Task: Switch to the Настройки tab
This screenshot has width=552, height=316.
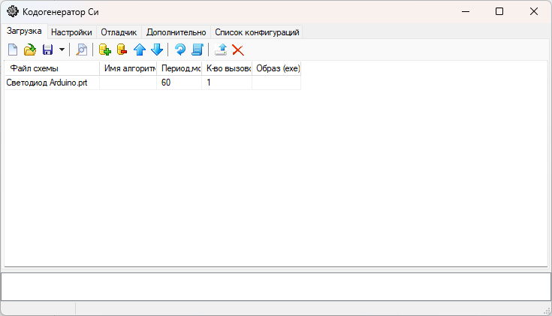Action: pos(71,32)
